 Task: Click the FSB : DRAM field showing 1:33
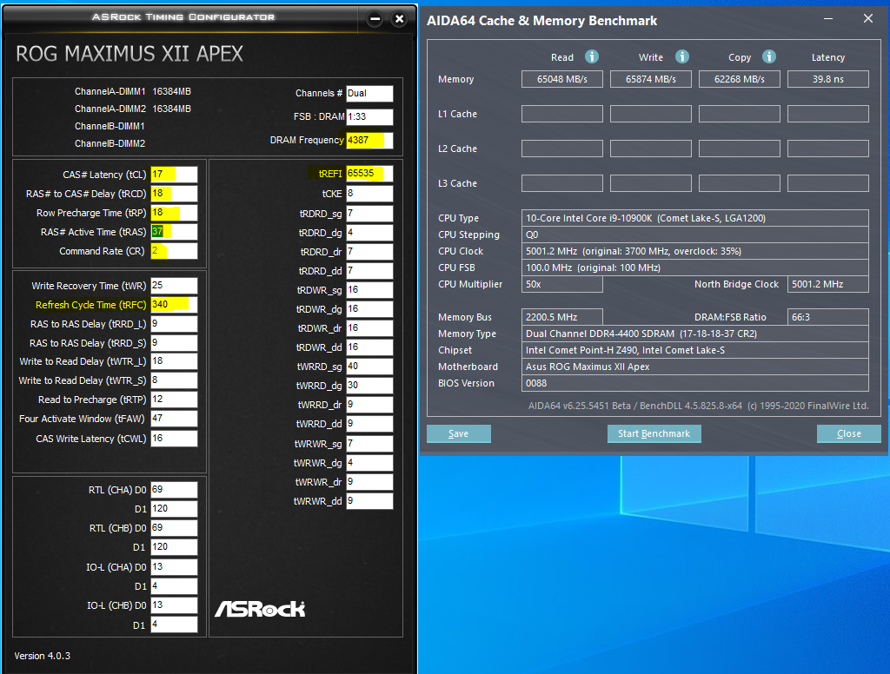[x=369, y=117]
